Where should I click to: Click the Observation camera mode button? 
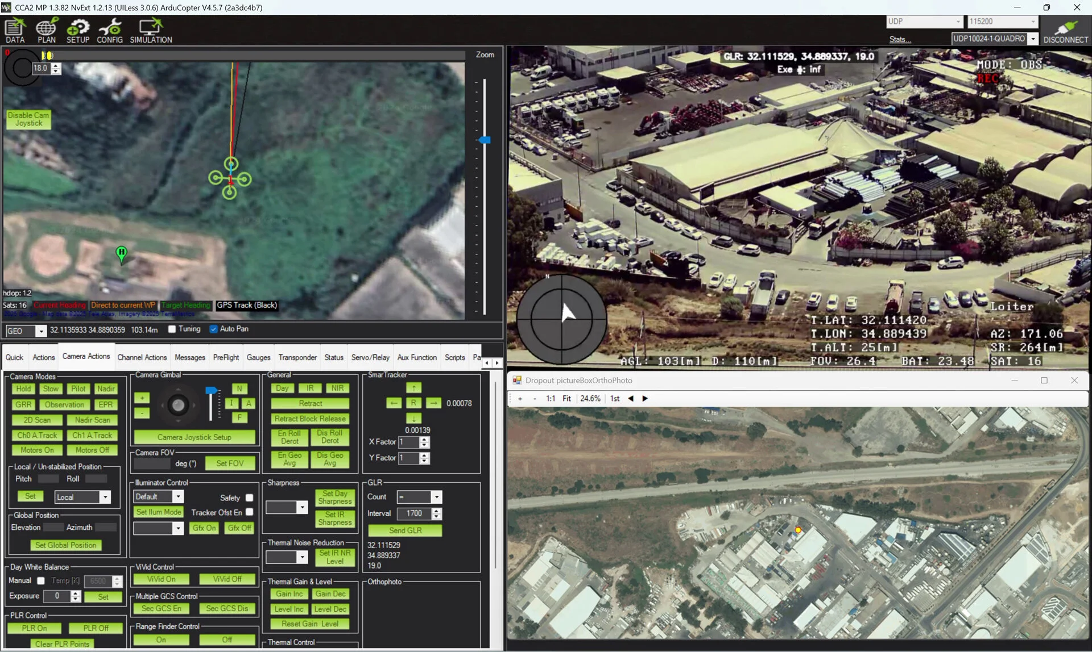tap(64, 405)
